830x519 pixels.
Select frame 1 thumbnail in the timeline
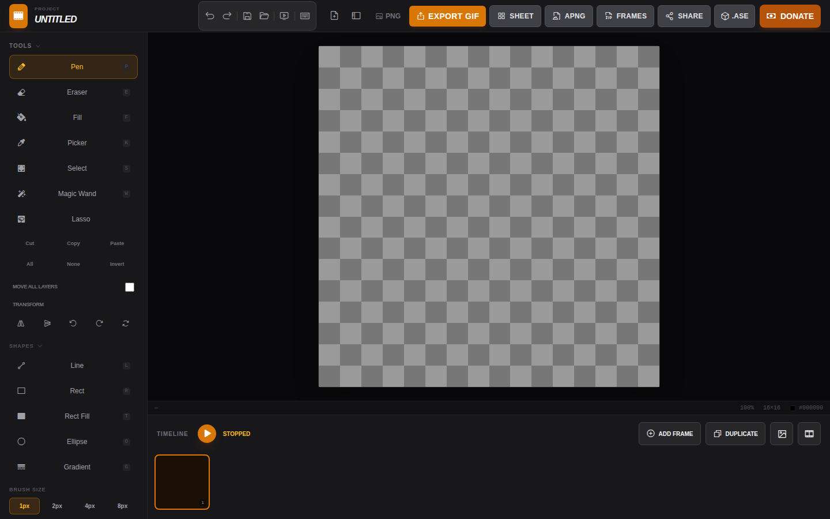pyautogui.click(x=182, y=482)
